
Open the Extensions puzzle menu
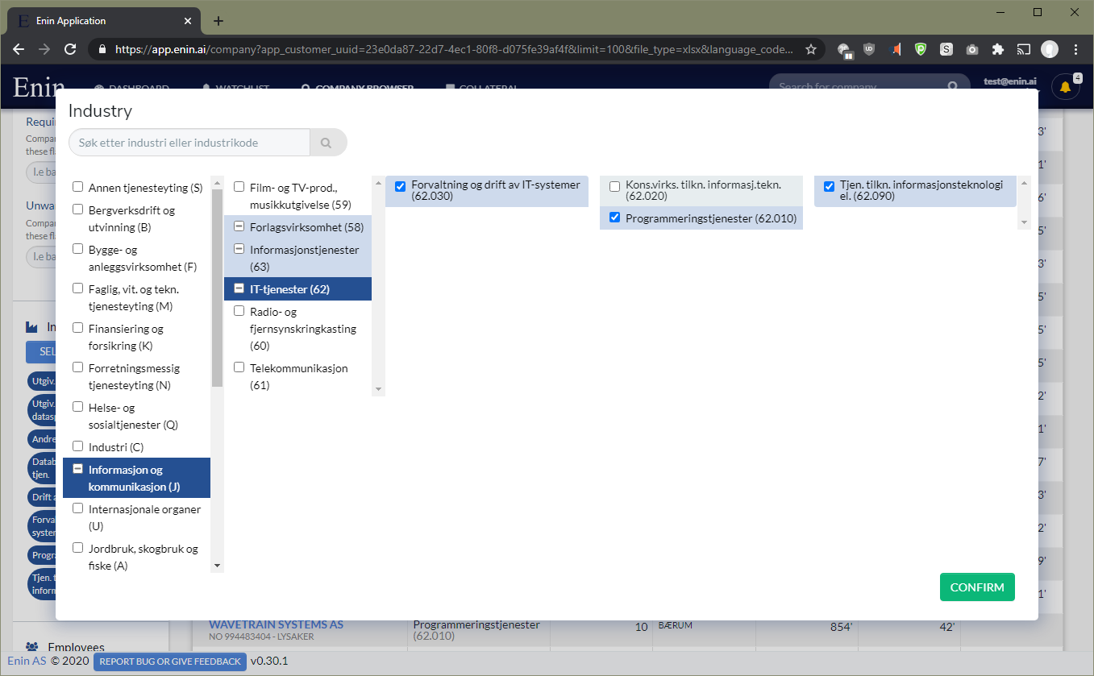coord(998,49)
